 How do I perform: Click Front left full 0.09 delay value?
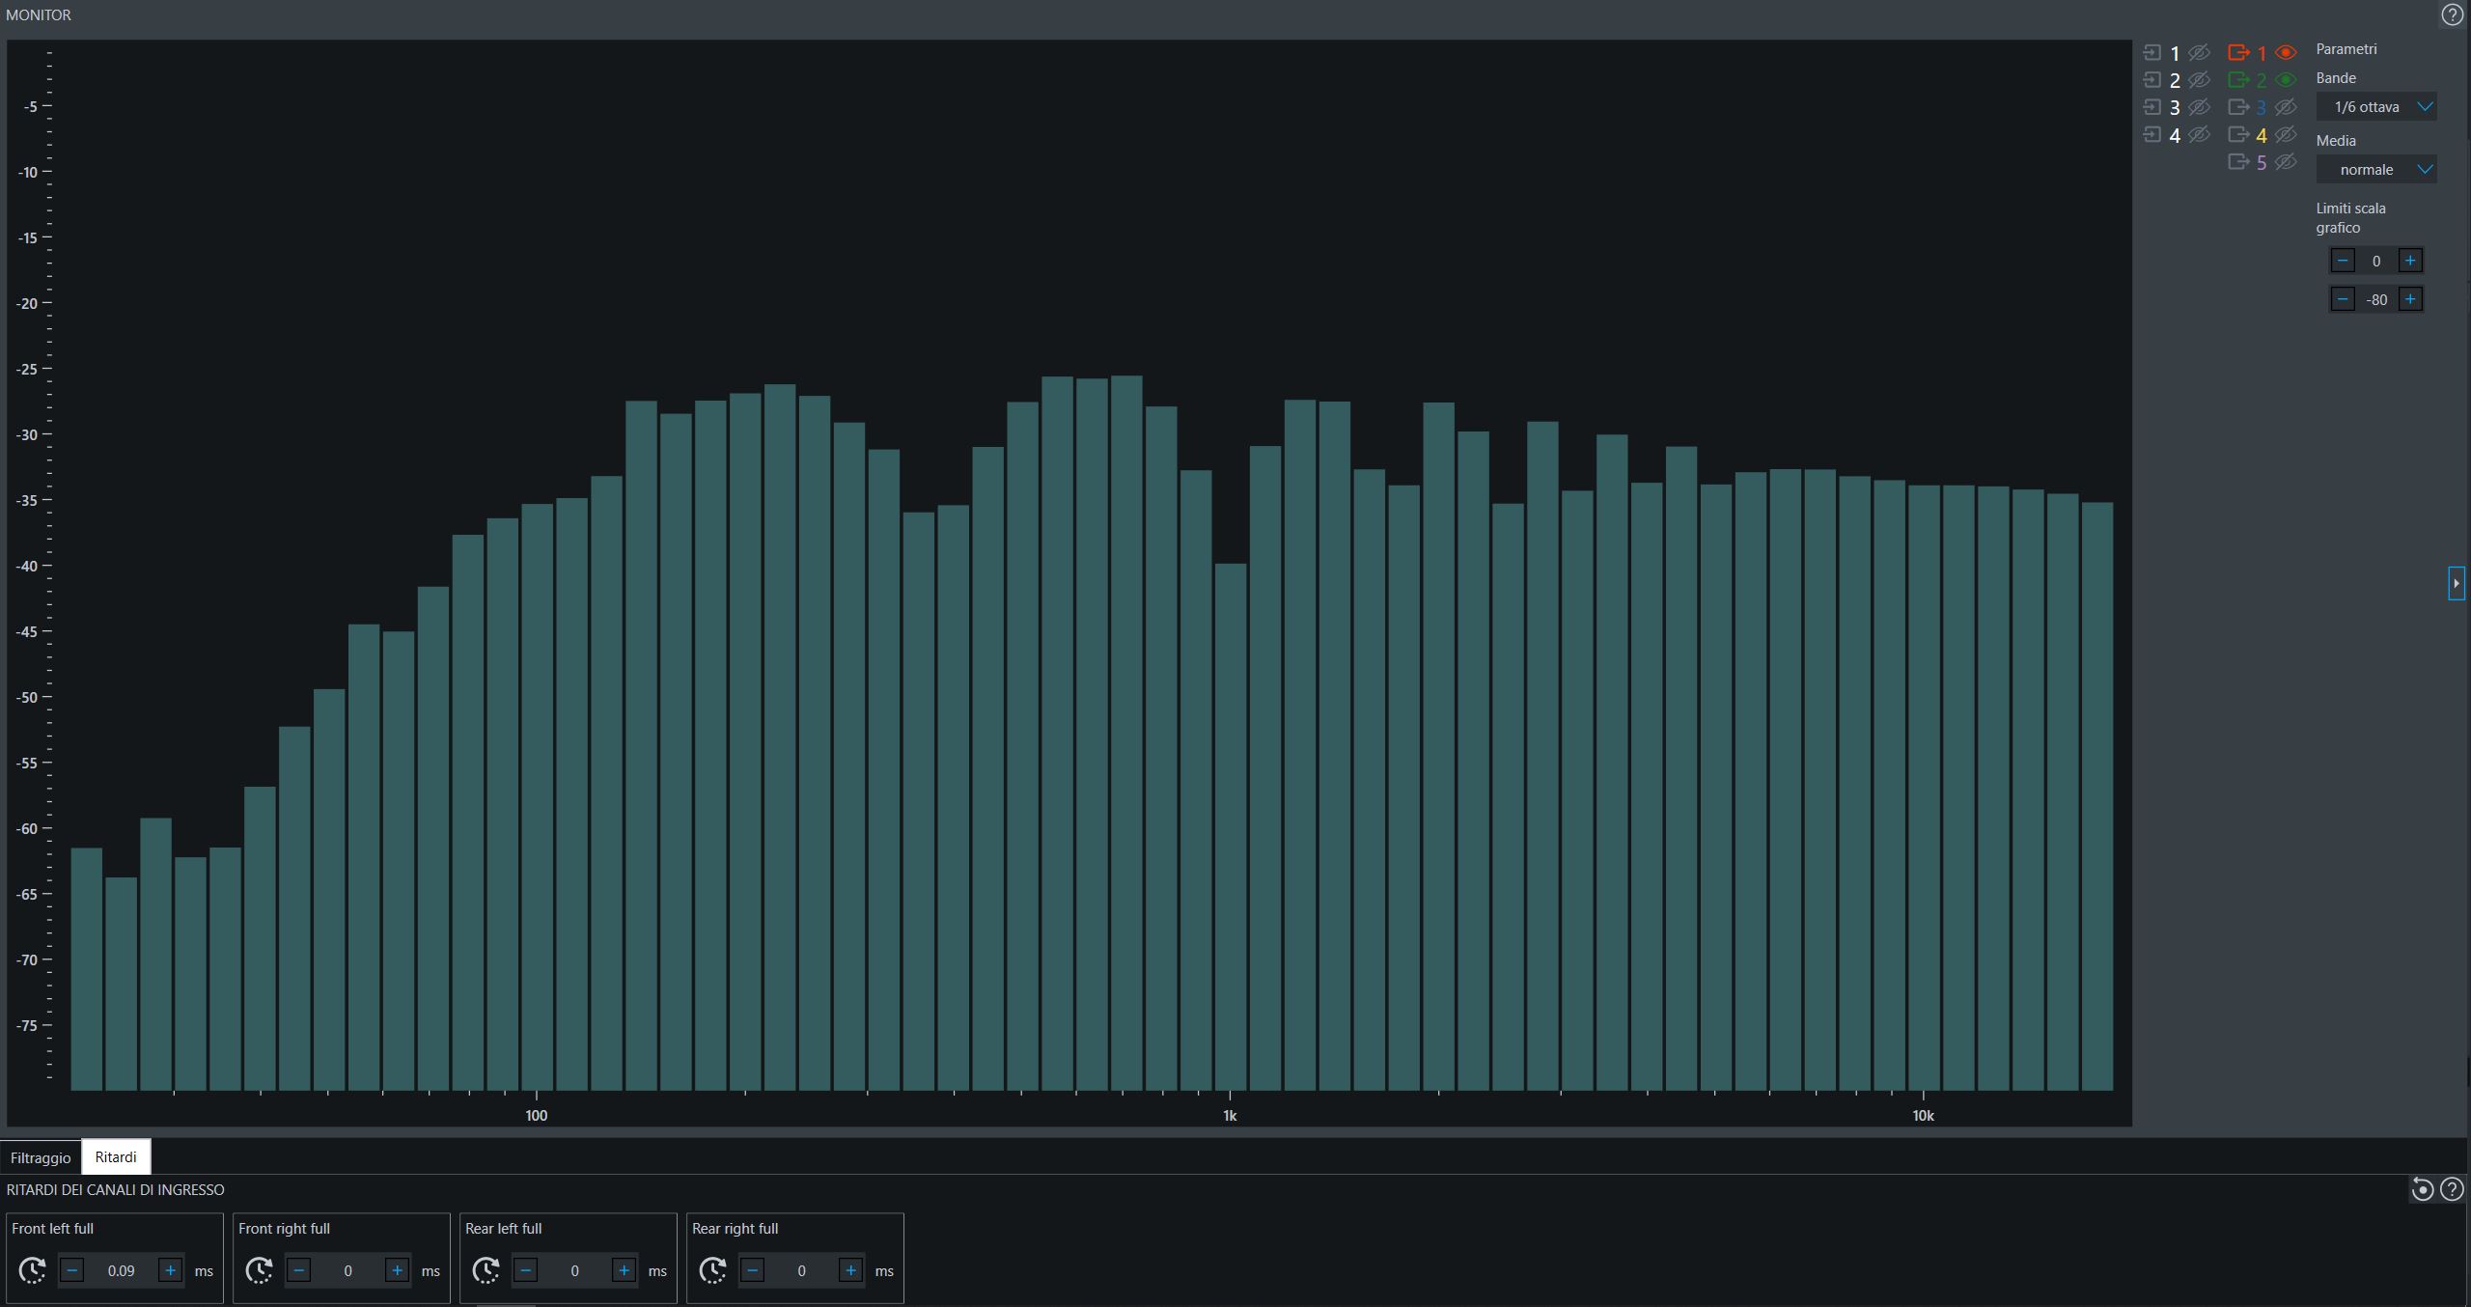tap(122, 1270)
